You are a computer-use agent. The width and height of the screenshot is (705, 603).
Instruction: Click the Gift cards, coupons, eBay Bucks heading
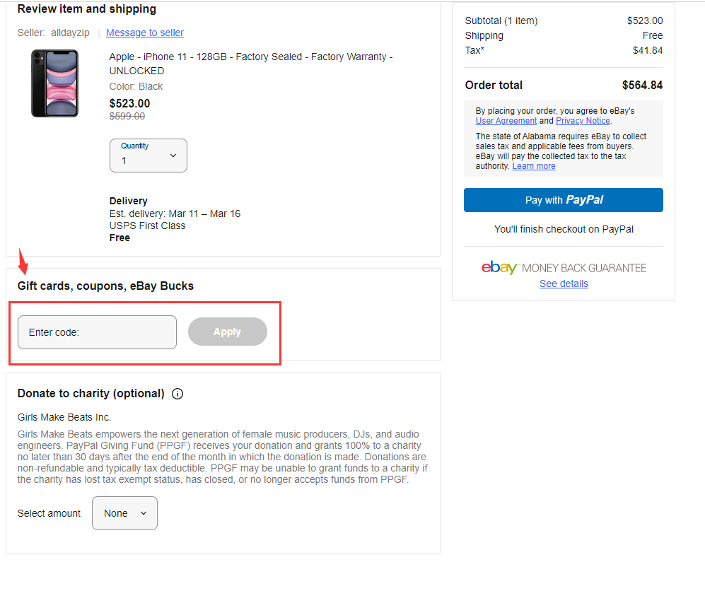105,286
